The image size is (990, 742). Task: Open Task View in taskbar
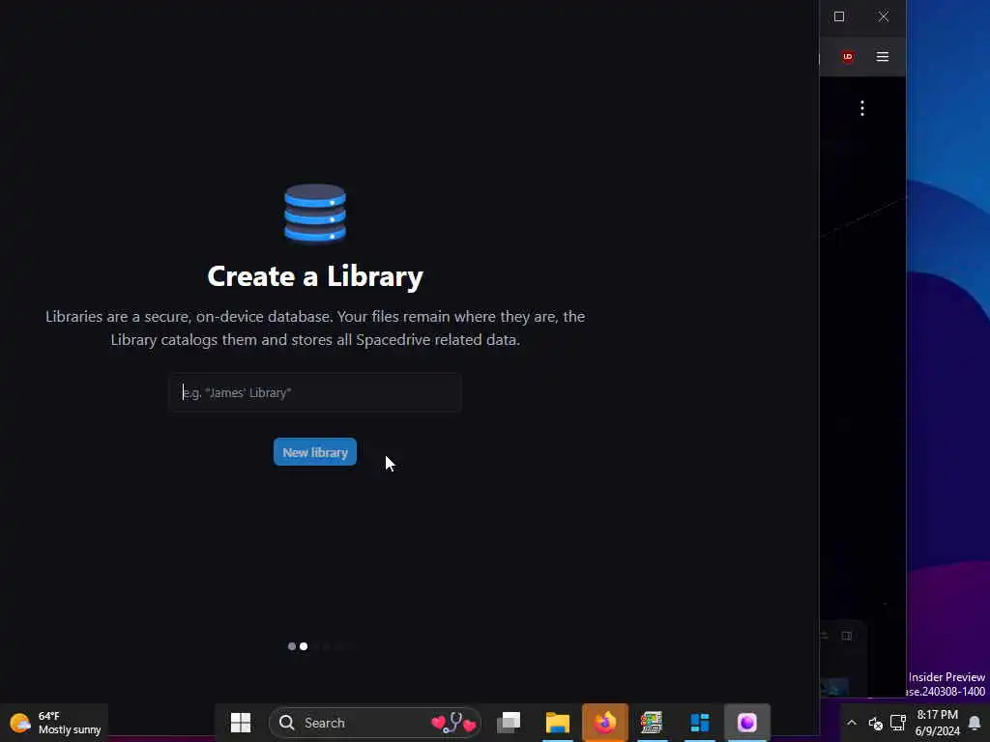pos(509,723)
